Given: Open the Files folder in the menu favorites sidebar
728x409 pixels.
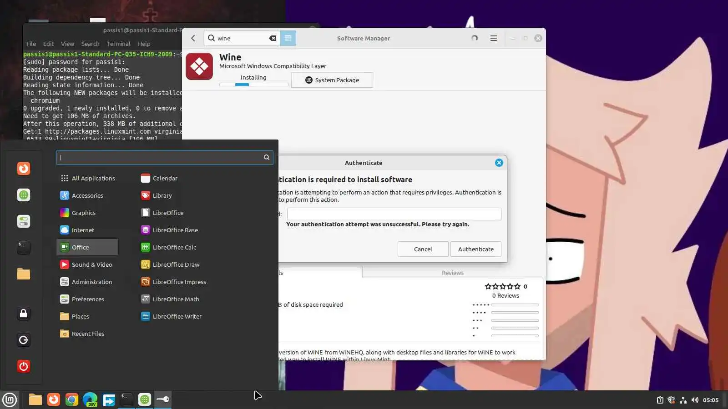Looking at the screenshot, I should coord(24,274).
